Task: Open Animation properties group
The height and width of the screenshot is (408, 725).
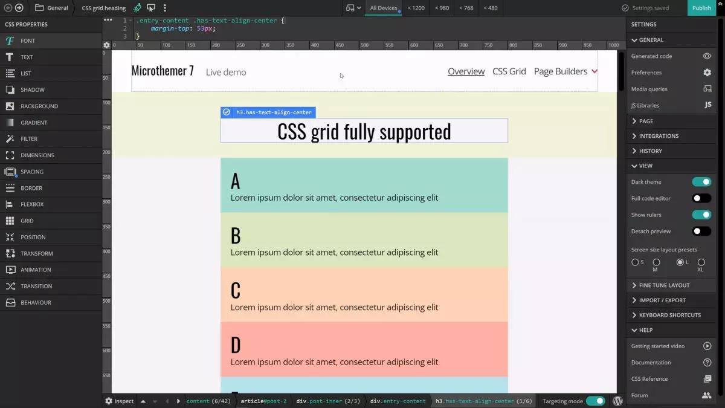Action: 51,269
